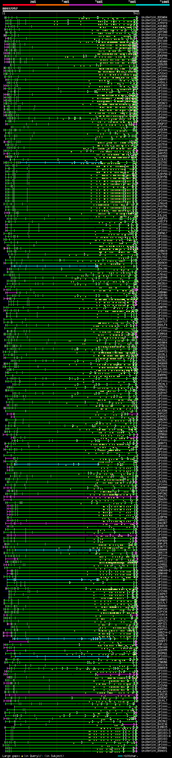Screen dimensions: 172x758
Task: Click UniRef100_A0C963 label
Action: [x=154, y=85]
